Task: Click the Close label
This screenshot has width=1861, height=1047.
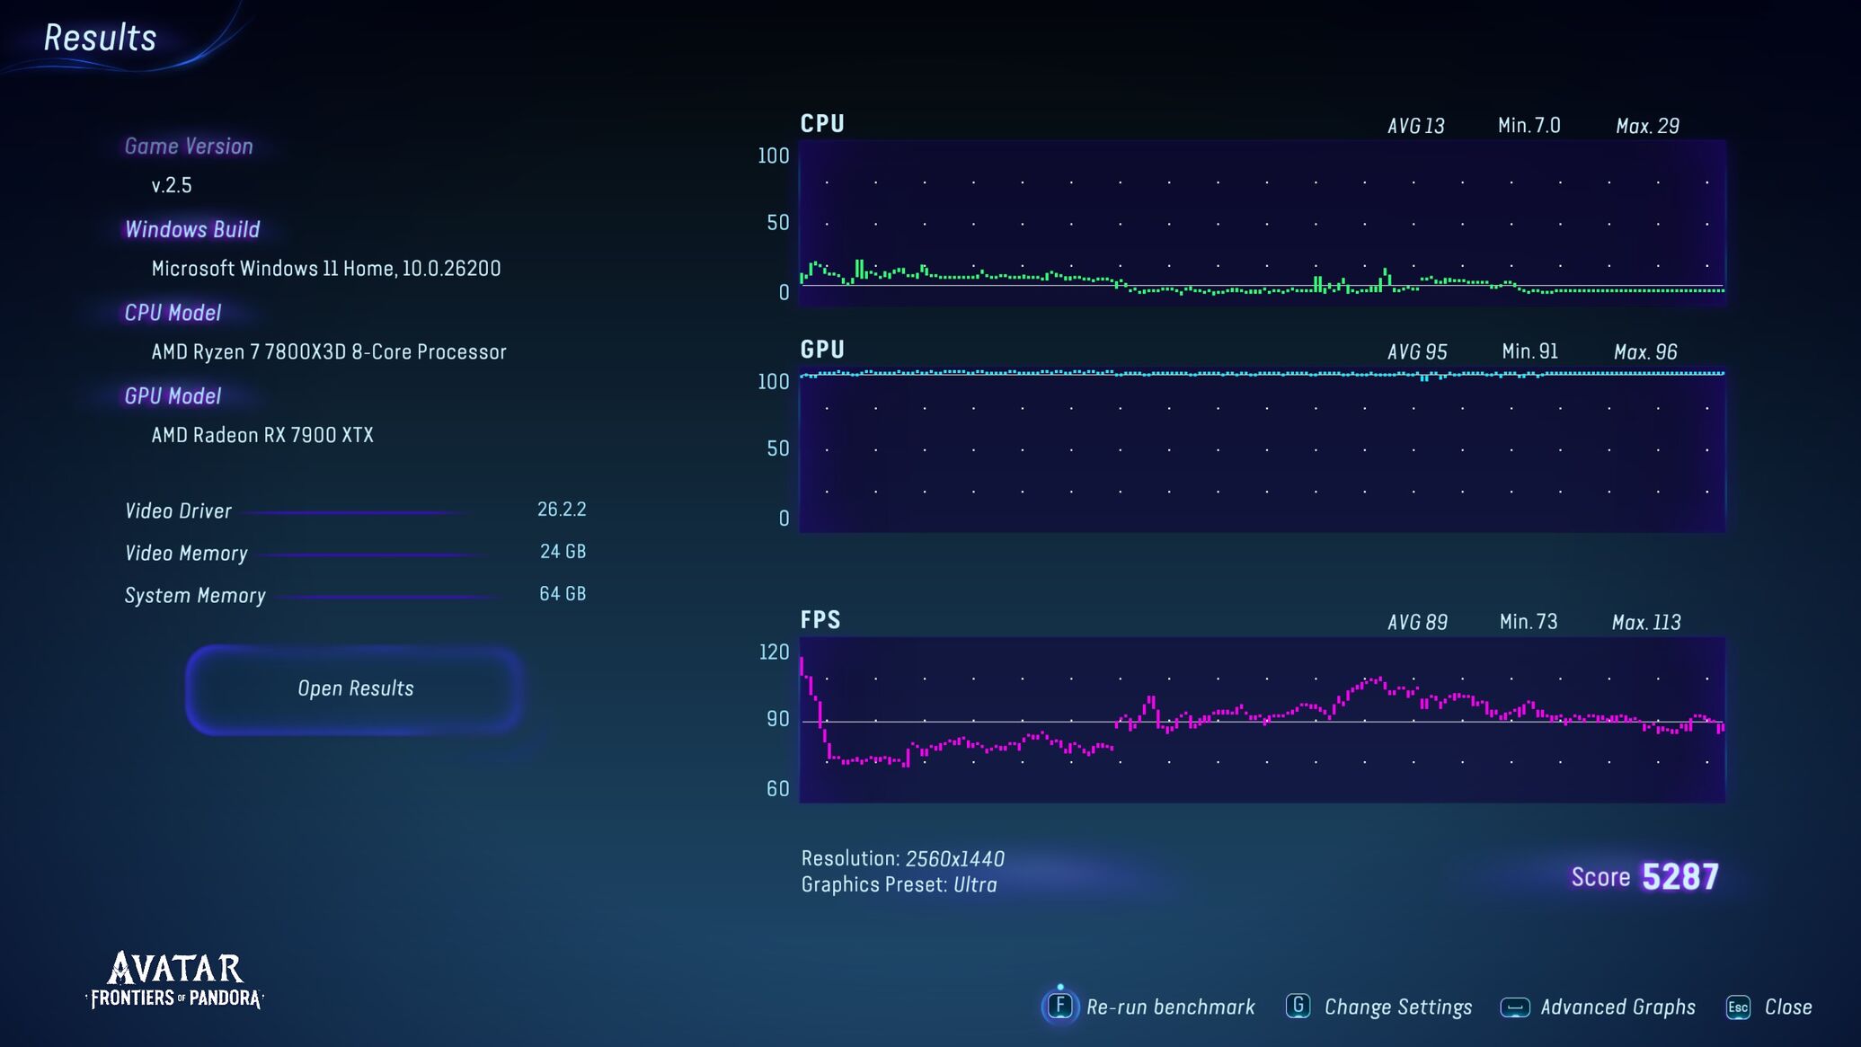Action: click(x=1788, y=1007)
